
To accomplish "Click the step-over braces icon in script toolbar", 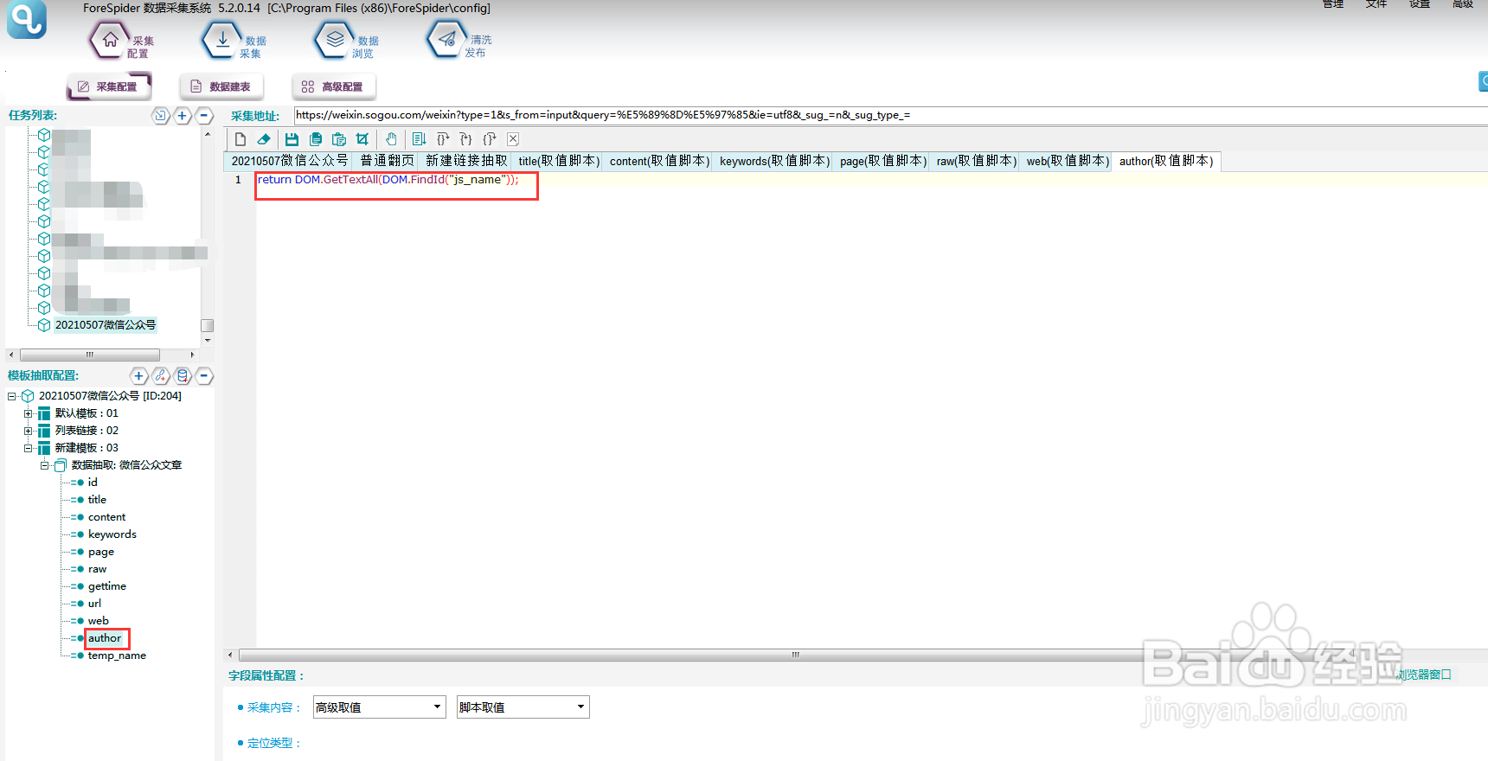I will 443,139.
